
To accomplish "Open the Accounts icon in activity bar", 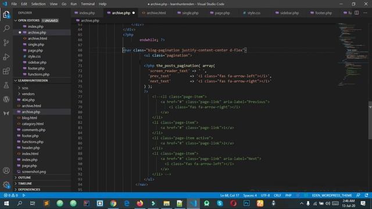I will click(6, 170).
